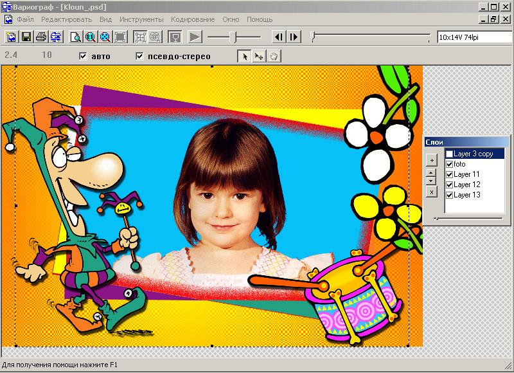Toggle the авто checkbox
Screen dimensions: 514x373
pyautogui.click(x=83, y=57)
